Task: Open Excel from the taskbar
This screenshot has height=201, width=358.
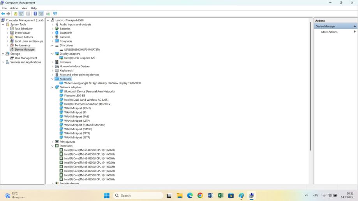Action: point(220,196)
